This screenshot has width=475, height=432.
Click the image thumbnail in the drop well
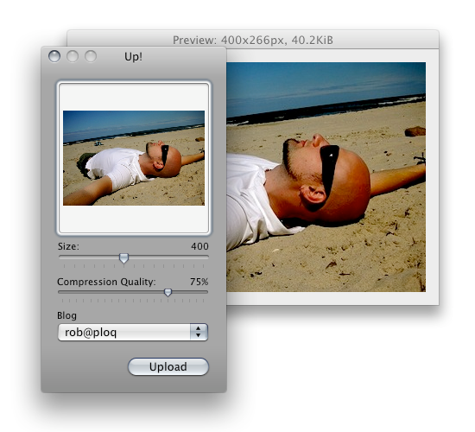click(134, 158)
